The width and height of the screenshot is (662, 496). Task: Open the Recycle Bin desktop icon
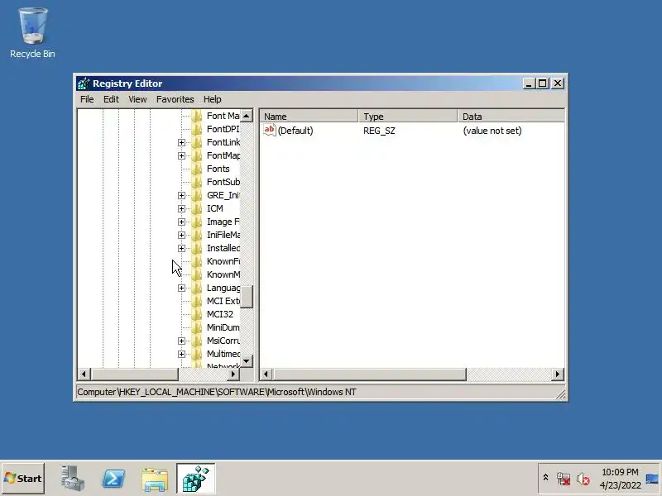point(32,33)
